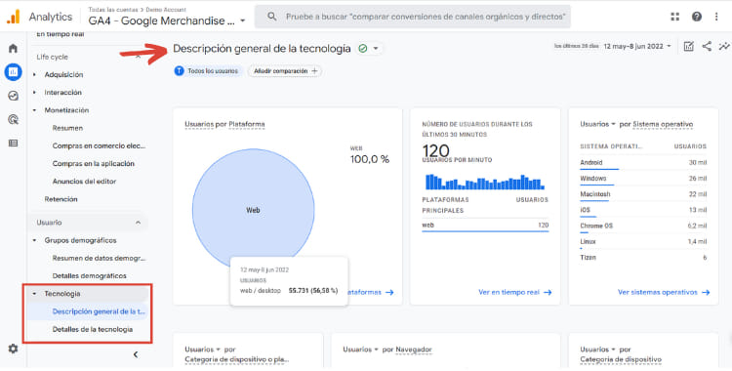Select the Reports bar-chart icon
Screen dimensions: 732x371
coord(13,72)
